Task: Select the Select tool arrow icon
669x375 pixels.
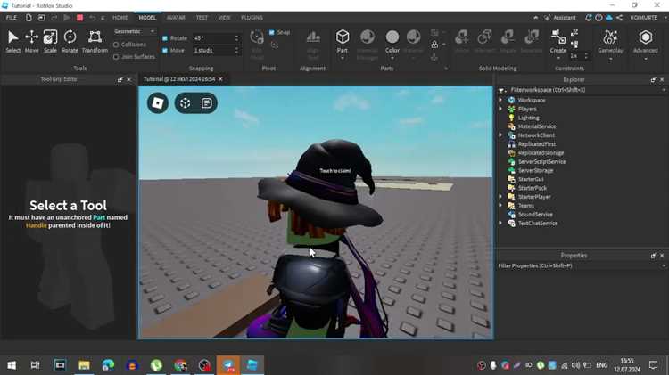Action: (12, 37)
